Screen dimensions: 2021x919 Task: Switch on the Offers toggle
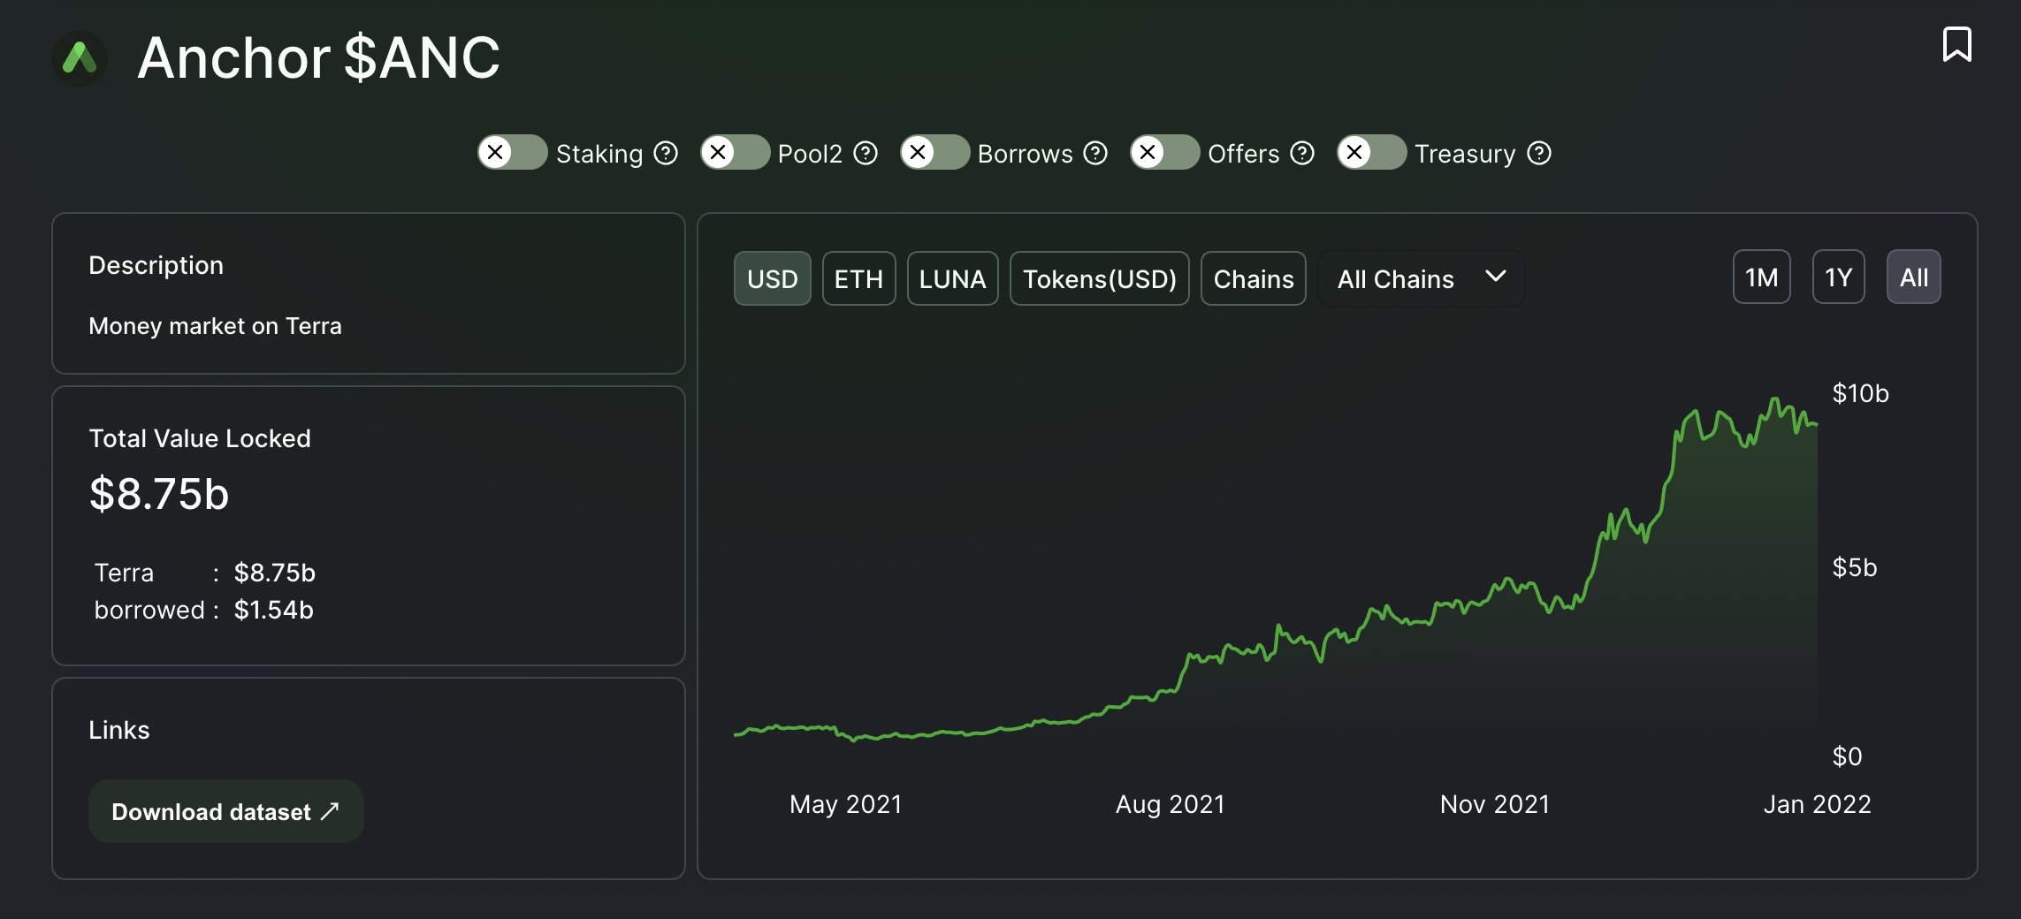coord(1165,152)
